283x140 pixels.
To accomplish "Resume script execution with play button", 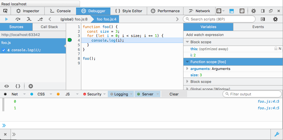I will click(6, 19).
